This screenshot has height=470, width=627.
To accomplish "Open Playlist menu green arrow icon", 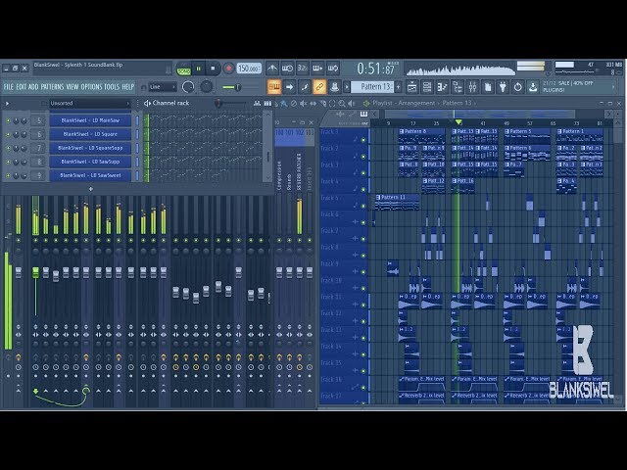I will pos(365,104).
